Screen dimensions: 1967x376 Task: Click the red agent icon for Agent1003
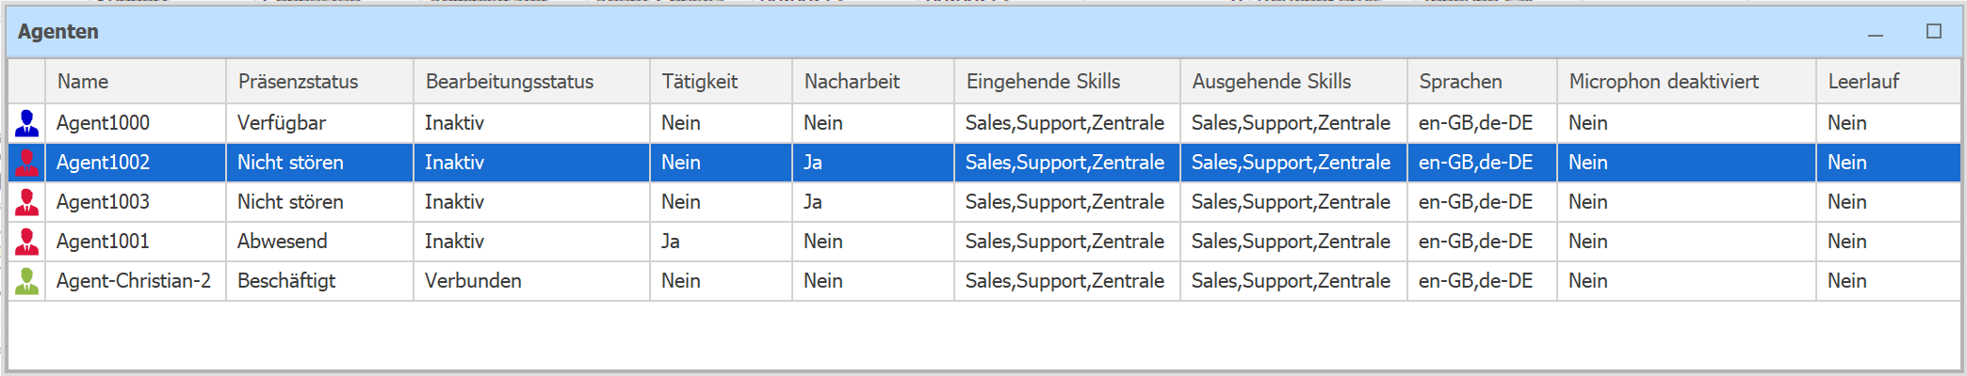pyautogui.click(x=27, y=202)
